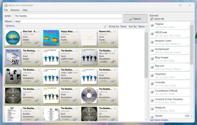
Task: Click the Deezer (10) source row
Action: [170, 116]
